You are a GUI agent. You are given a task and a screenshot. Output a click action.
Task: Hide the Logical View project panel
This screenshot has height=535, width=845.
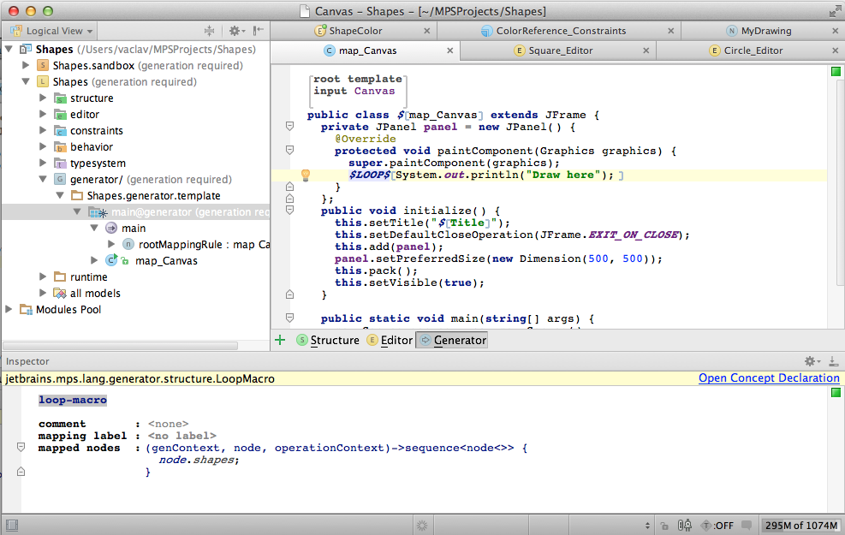point(258,31)
